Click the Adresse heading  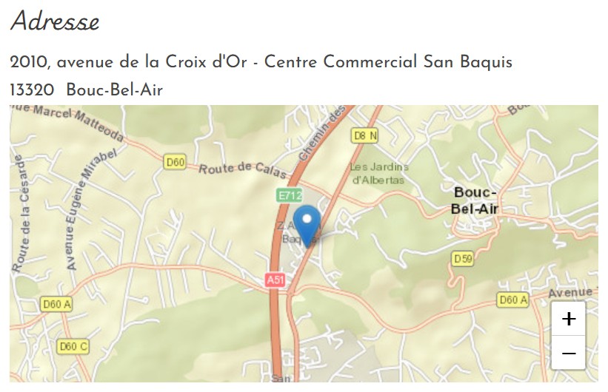[x=55, y=21]
